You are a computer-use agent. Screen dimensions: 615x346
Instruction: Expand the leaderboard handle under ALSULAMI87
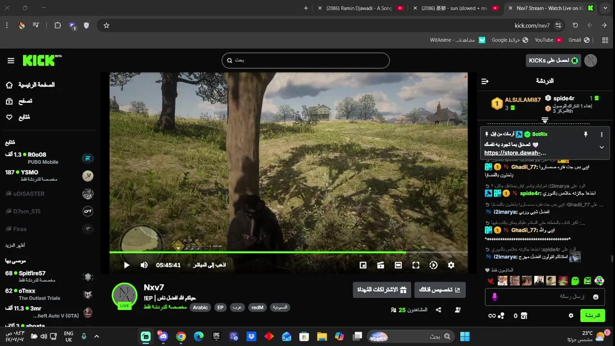[x=545, y=120]
